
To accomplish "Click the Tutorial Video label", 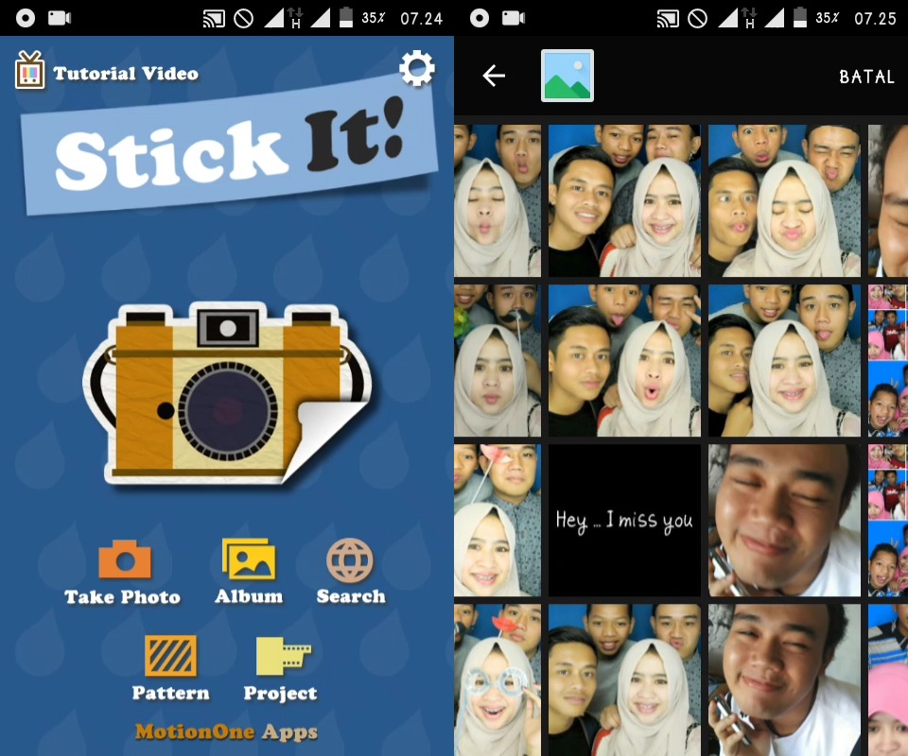I will click(x=126, y=74).
